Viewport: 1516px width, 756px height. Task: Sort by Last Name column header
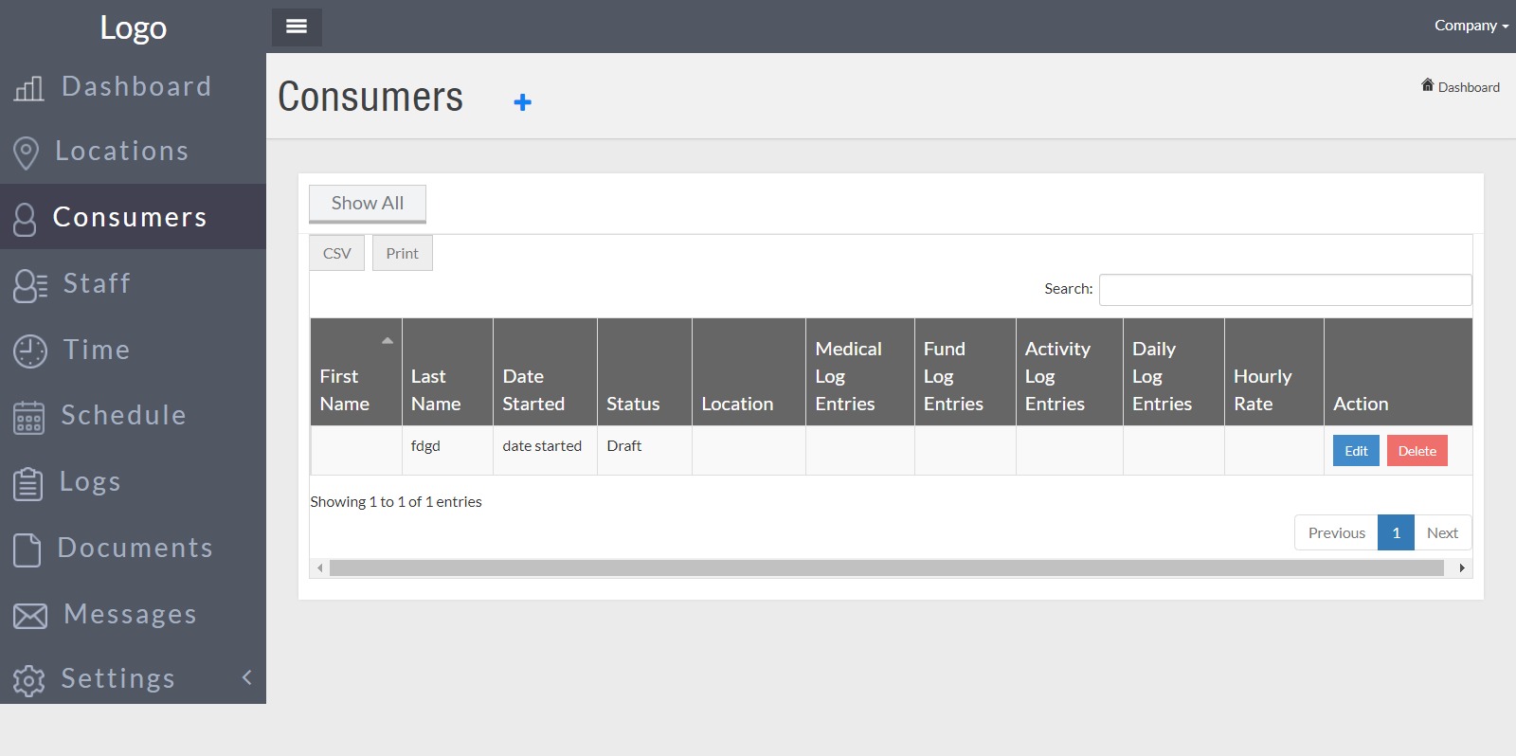point(447,371)
